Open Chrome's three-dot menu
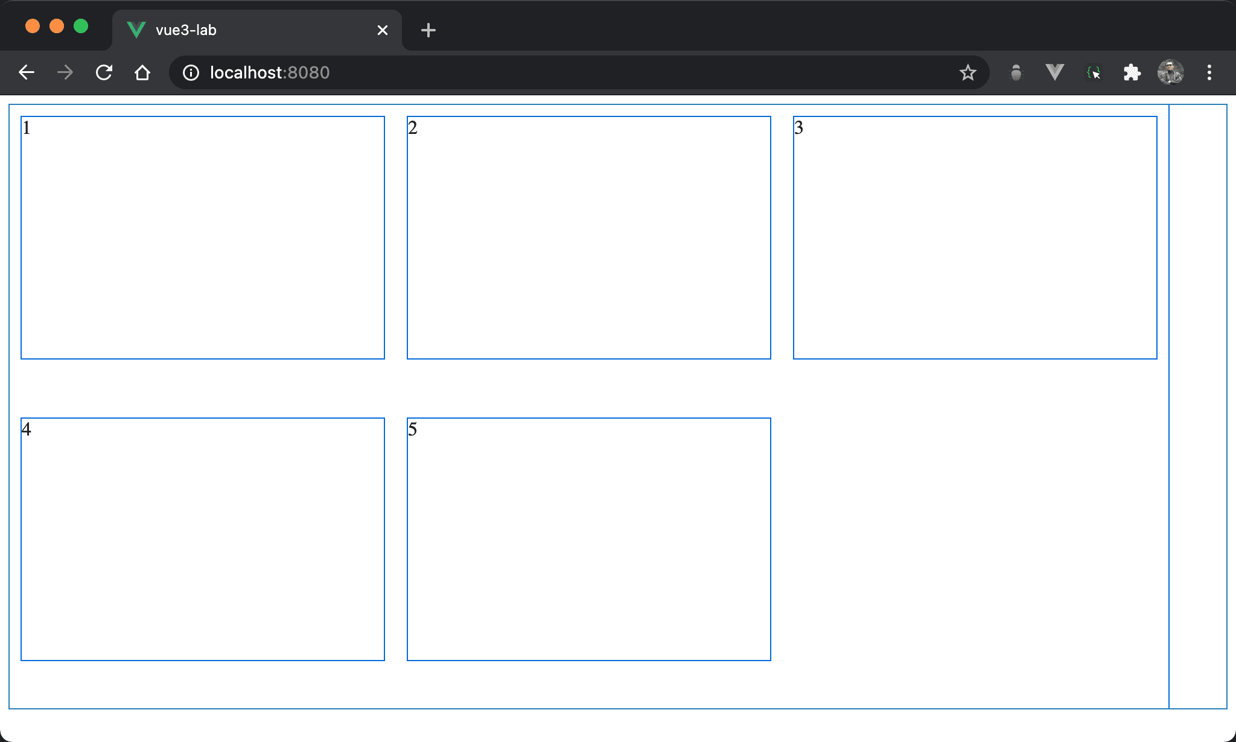 coord(1209,72)
